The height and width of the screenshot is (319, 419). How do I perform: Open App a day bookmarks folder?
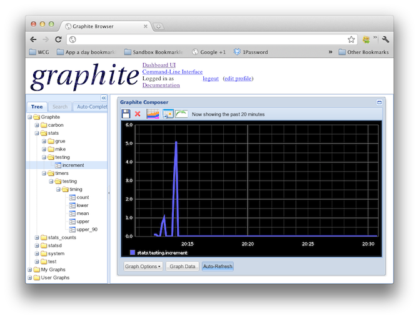pos(86,52)
